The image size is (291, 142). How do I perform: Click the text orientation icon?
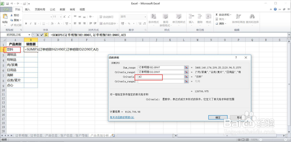tap(91, 17)
